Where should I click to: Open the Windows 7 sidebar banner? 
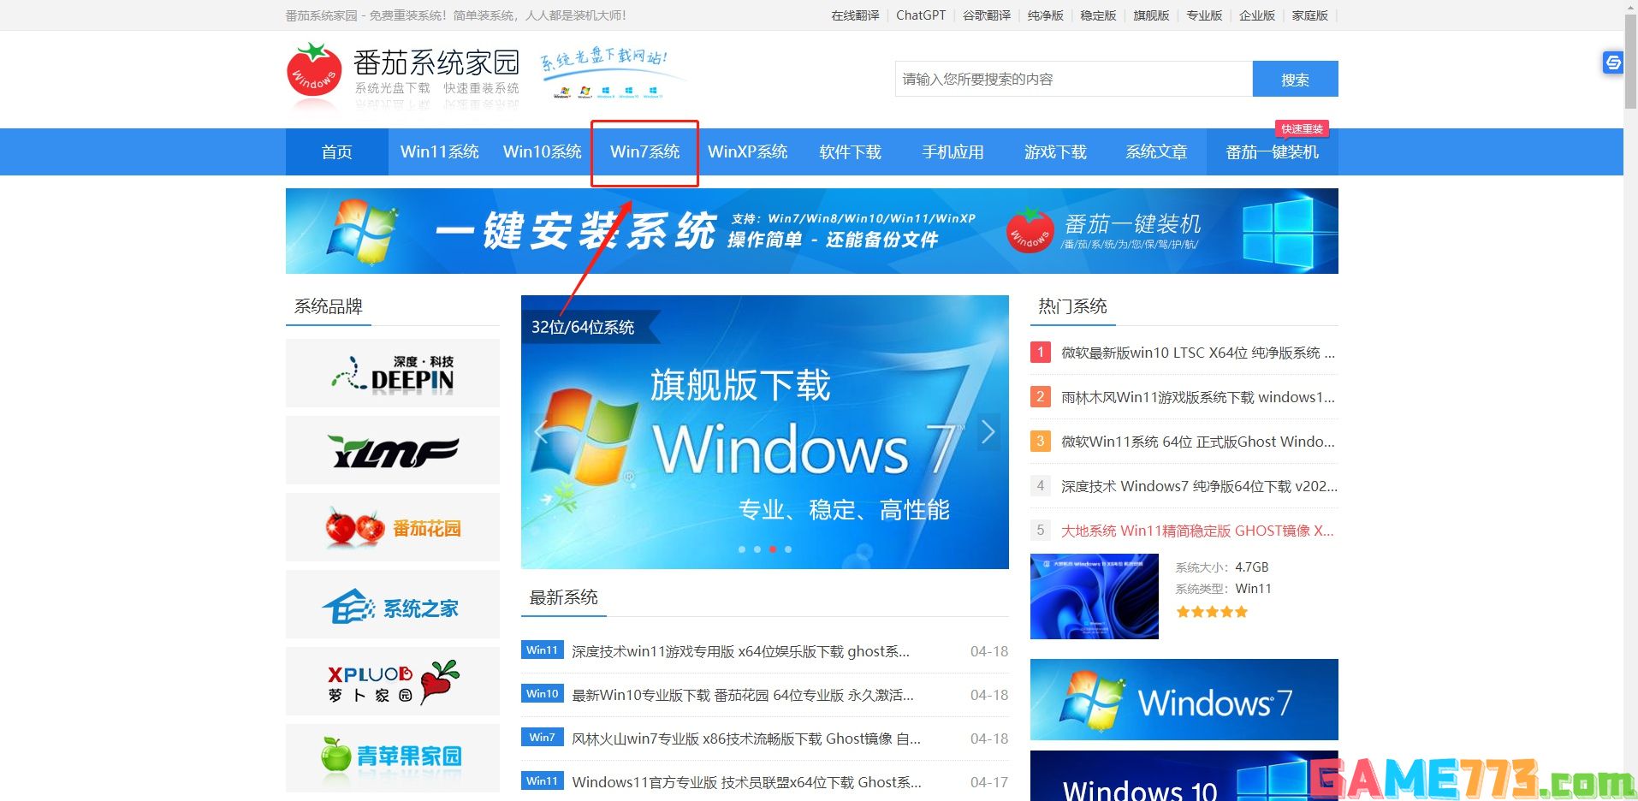(1184, 699)
